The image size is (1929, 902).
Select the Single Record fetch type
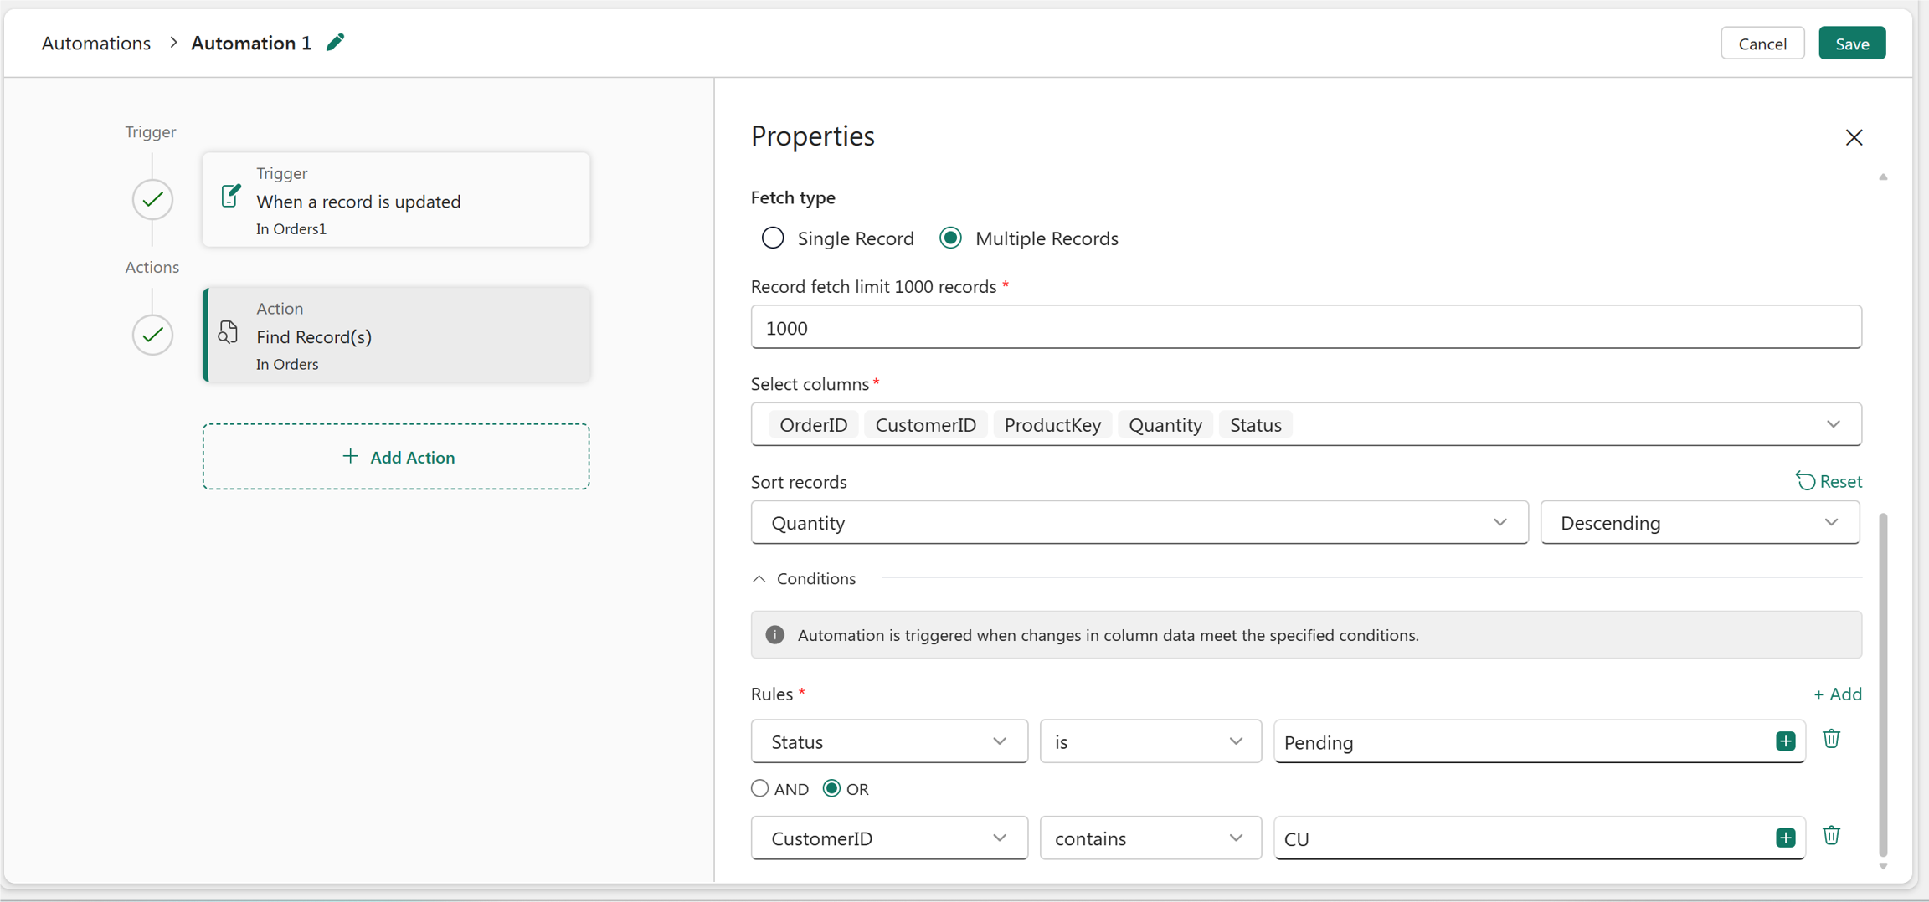tap(773, 238)
